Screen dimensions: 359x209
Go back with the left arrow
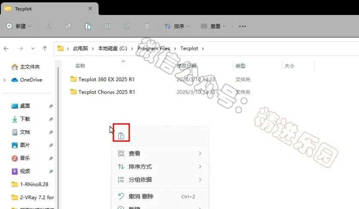point(6,48)
